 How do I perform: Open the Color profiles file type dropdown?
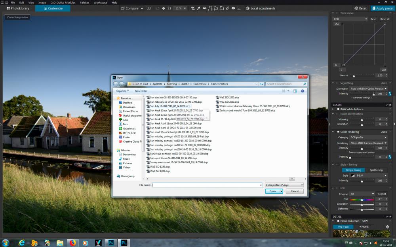click(284, 185)
